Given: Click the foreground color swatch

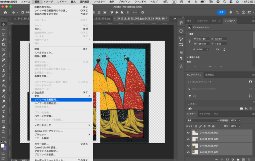Looking at the screenshot, I should pos(2,146).
